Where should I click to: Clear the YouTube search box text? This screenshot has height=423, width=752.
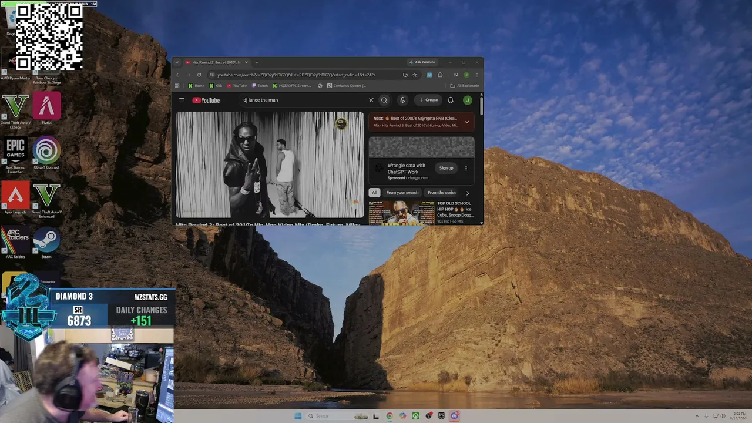[x=371, y=100]
